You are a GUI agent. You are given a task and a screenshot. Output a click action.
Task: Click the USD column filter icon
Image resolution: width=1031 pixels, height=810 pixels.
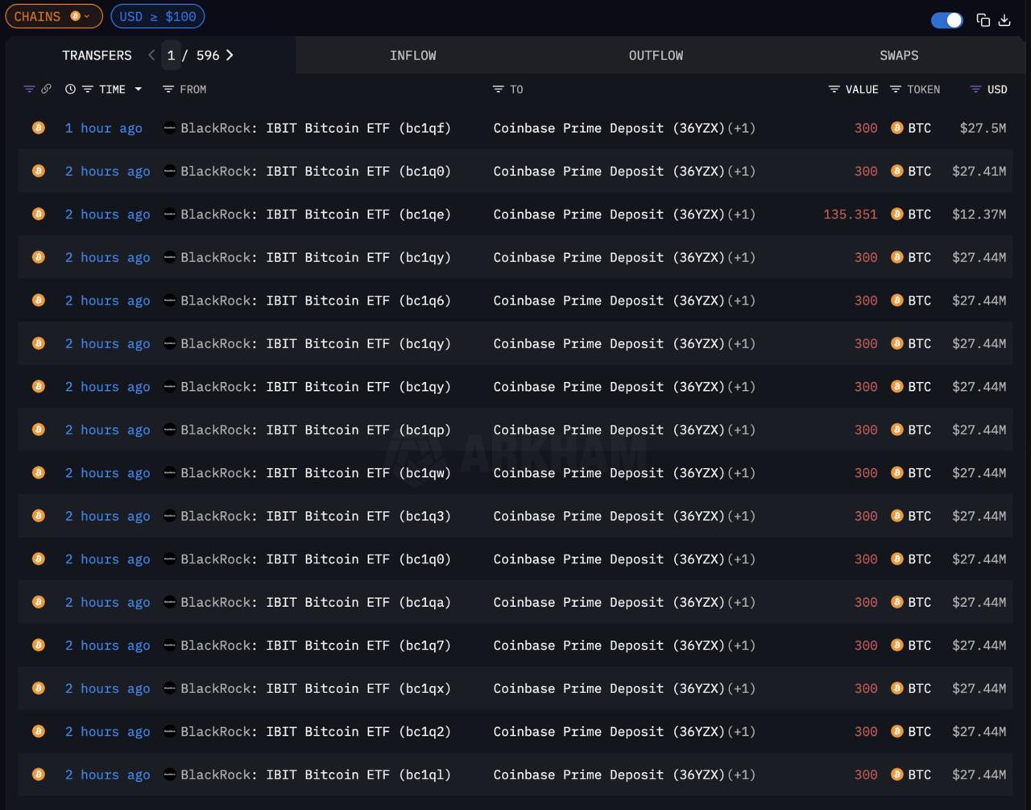pyautogui.click(x=975, y=89)
